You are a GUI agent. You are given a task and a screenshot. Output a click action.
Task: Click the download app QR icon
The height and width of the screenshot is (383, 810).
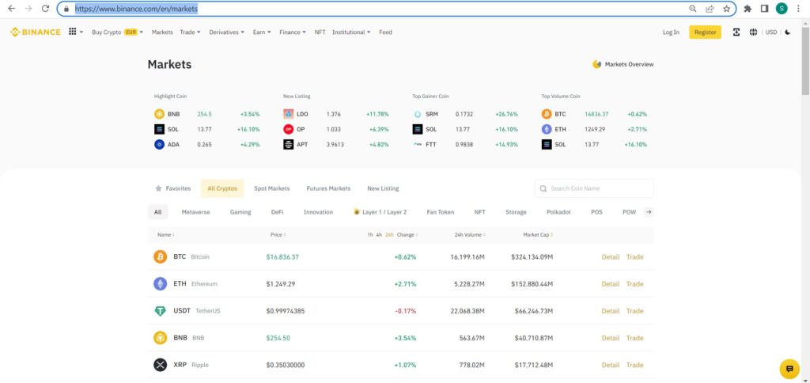pyautogui.click(x=736, y=32)
